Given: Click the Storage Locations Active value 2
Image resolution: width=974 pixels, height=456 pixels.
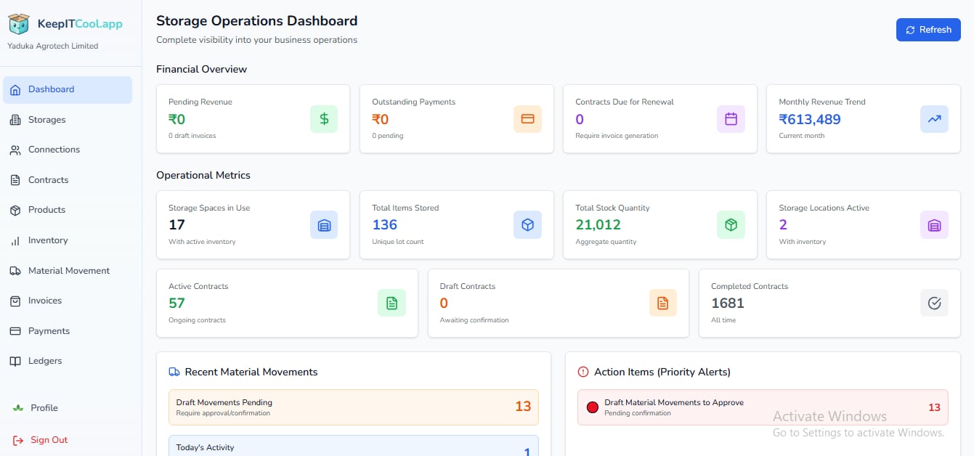Looking at the screenshot, I should tap(783, 225).
